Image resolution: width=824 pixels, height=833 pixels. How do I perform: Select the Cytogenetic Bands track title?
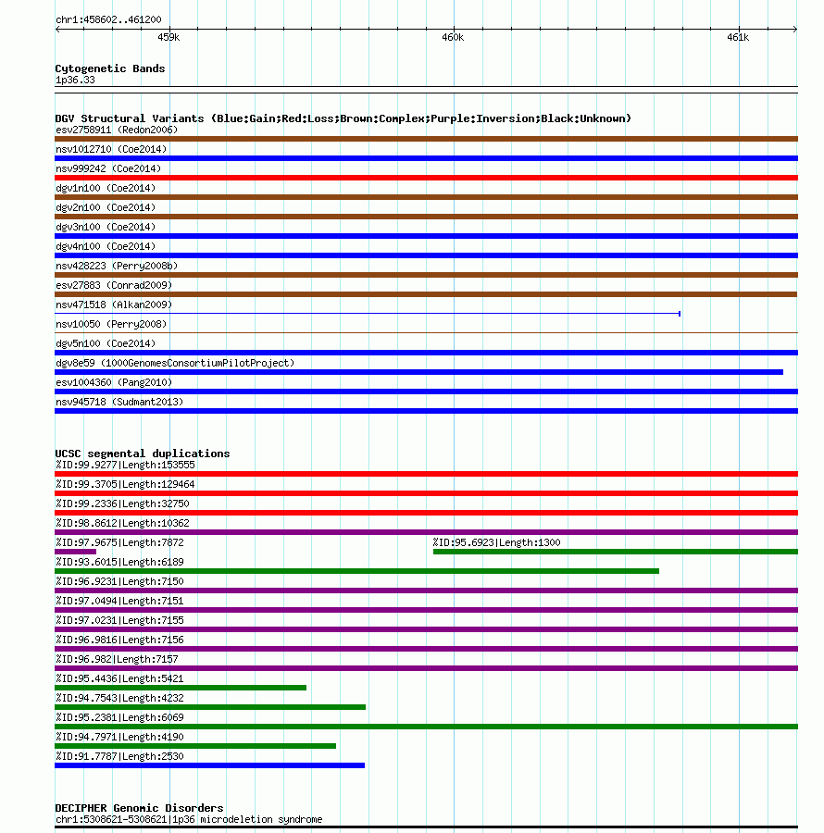pyautogui.click(x=110, y=68)
